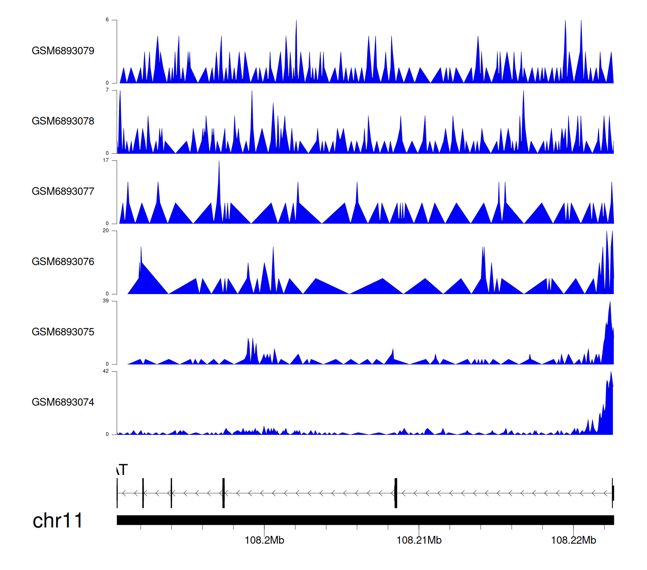Click the 108.22Mb axis position label
This screenshot has width=647, height=570.
point(573,540)
